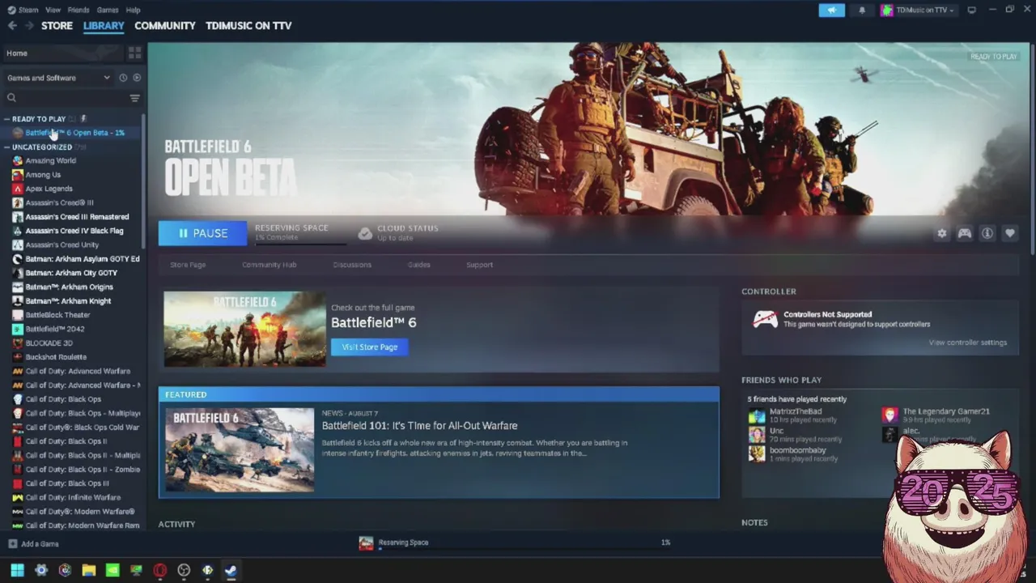Launch Opera browser from the taskbar

(x=160, y=570)
